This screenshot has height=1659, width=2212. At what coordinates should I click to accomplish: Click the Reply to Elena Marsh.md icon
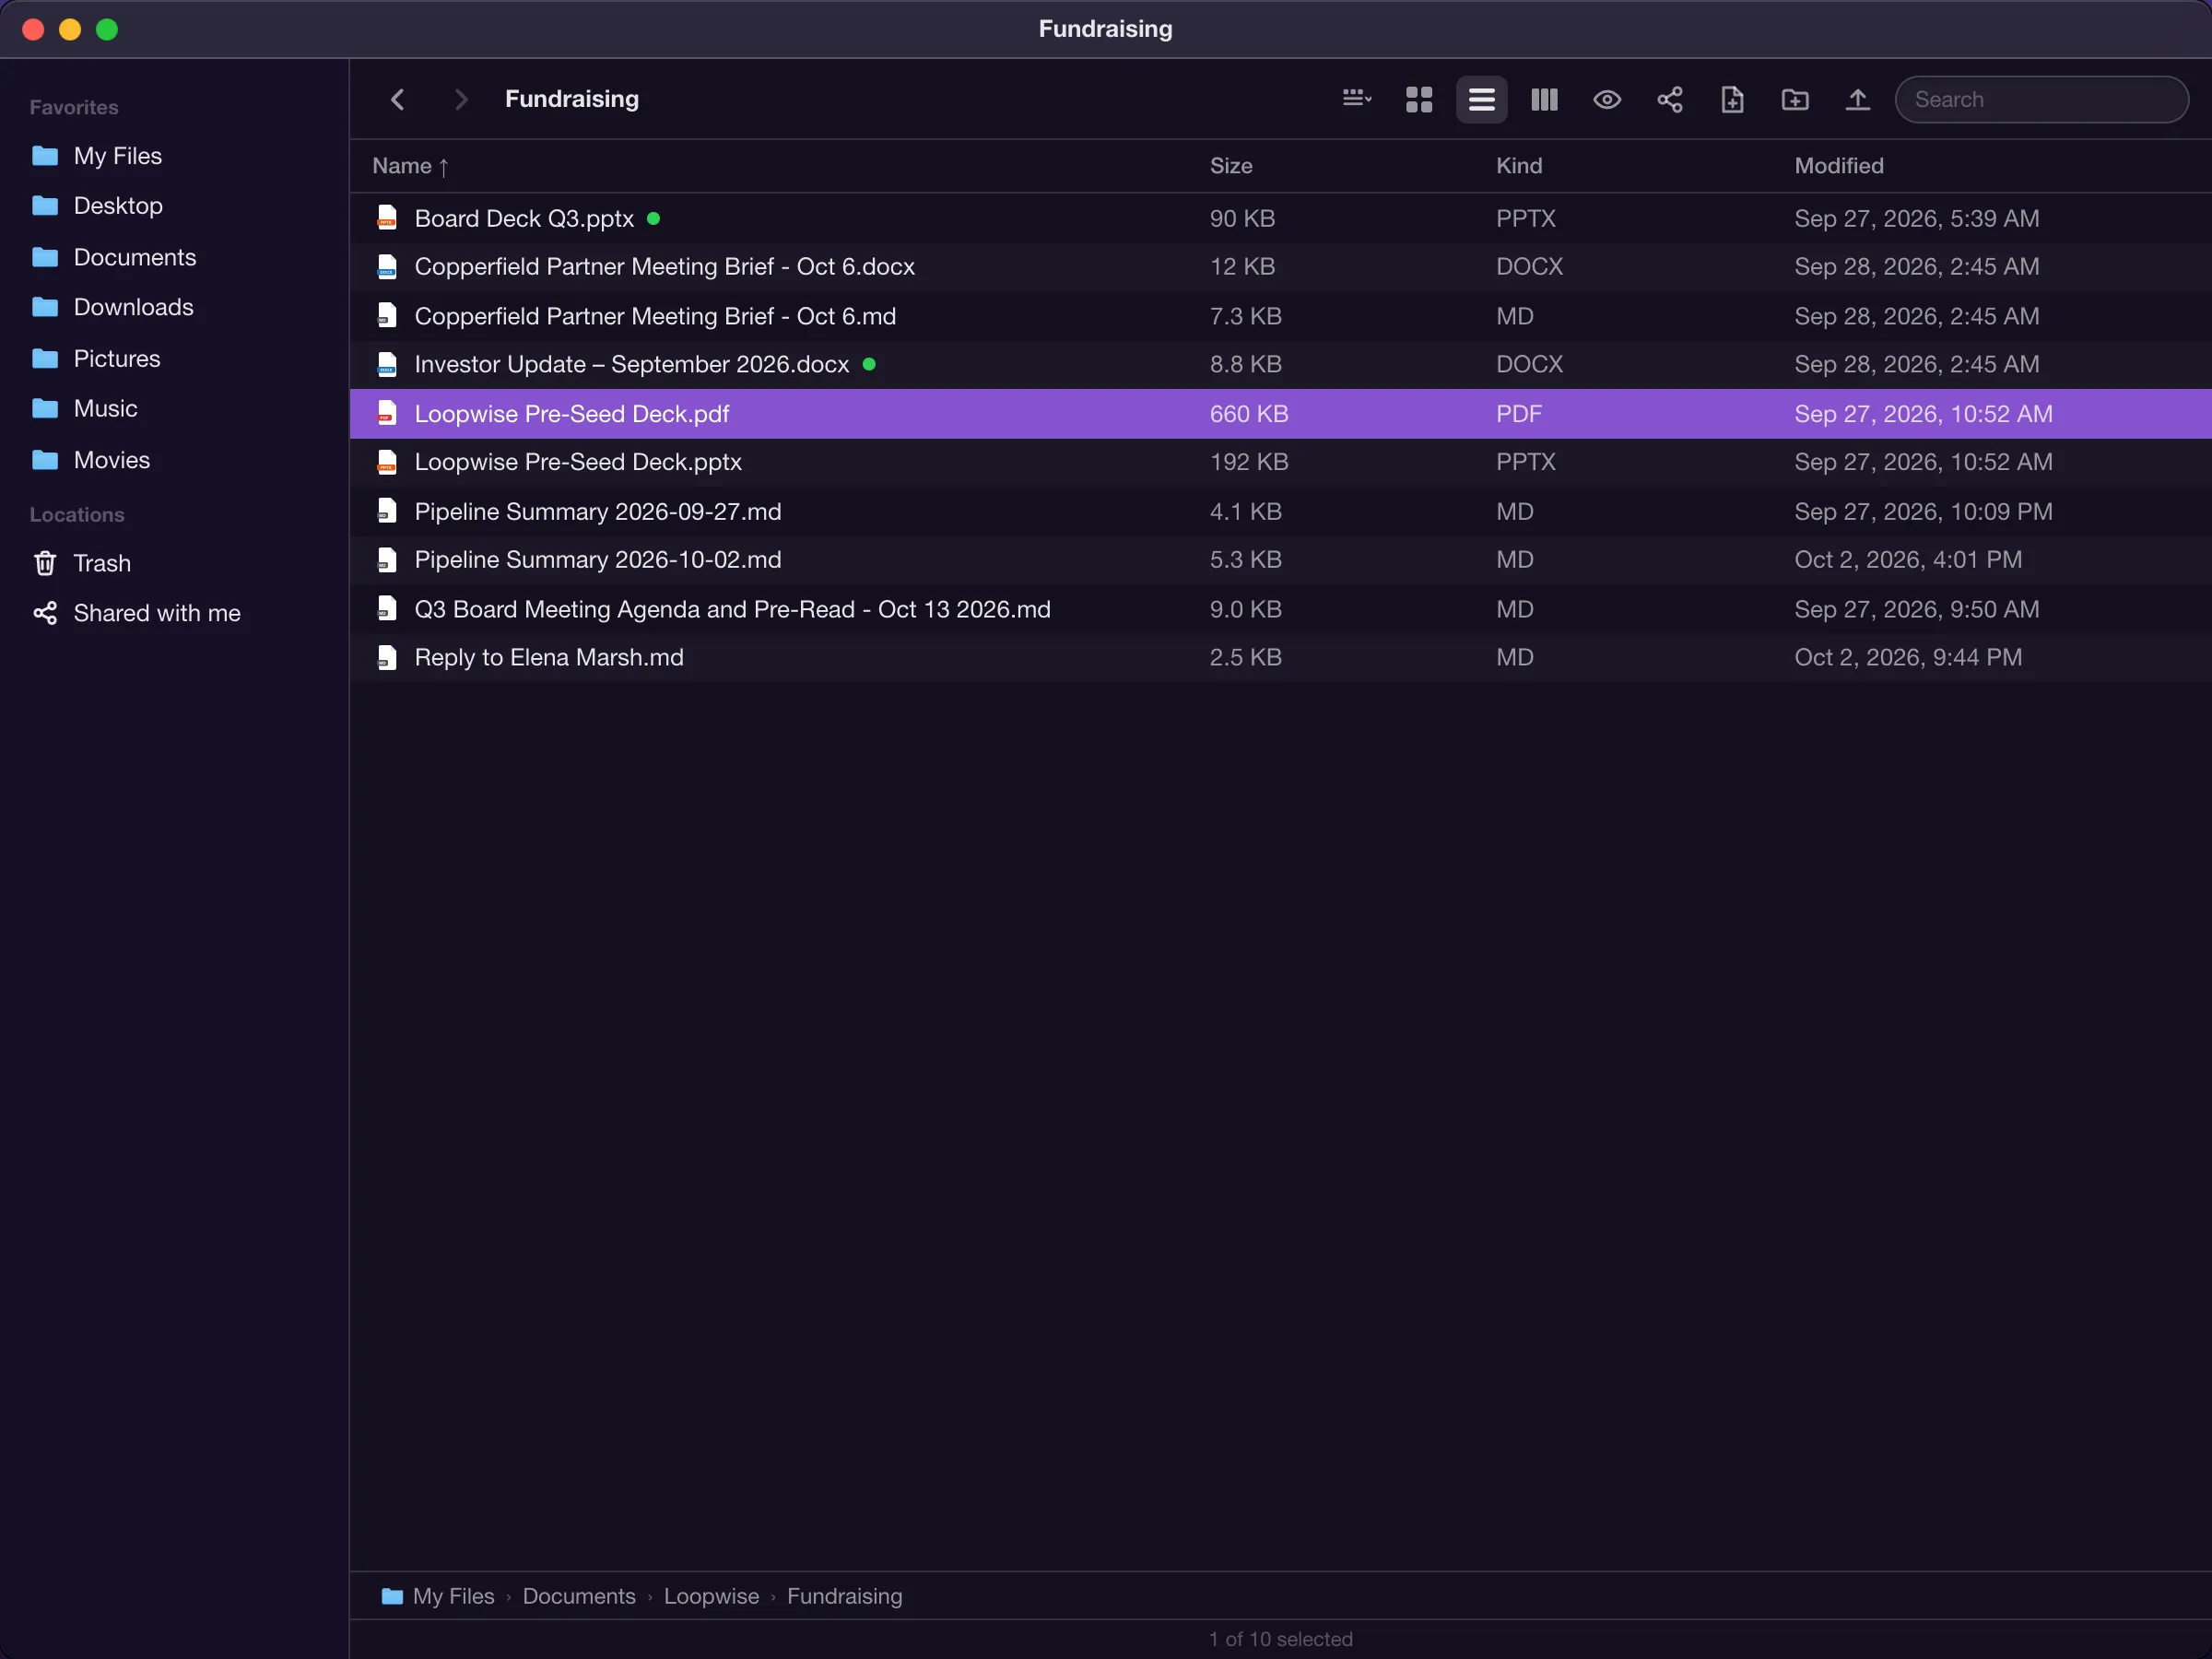click(387, 658)
